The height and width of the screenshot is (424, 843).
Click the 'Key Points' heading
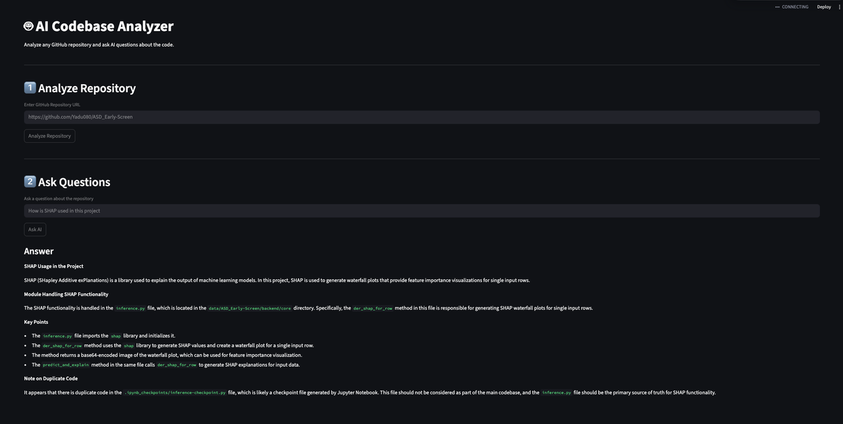click(36, 322)
